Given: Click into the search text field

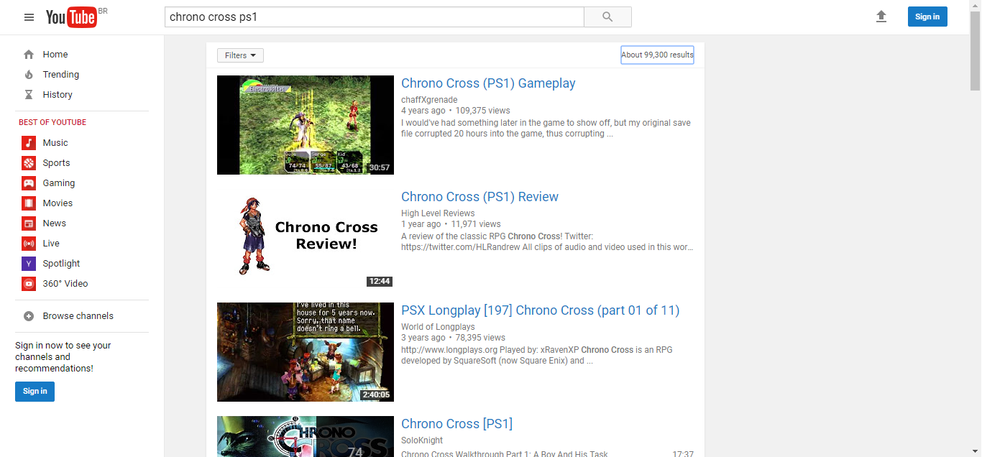Looking at the screenshot, I should coord(374,17).
